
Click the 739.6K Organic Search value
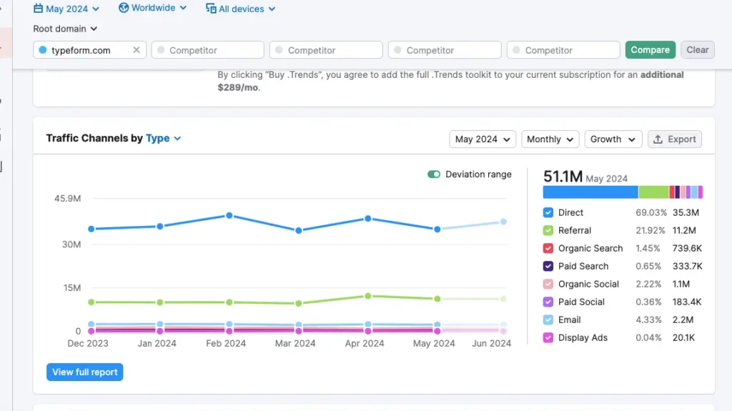(x=687, y=249)
